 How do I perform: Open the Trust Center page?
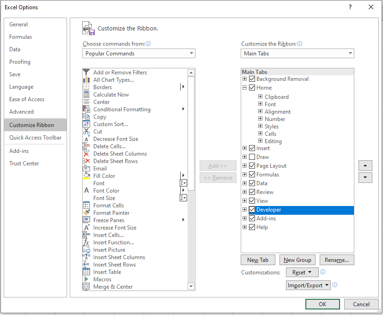tap(24, 163)
